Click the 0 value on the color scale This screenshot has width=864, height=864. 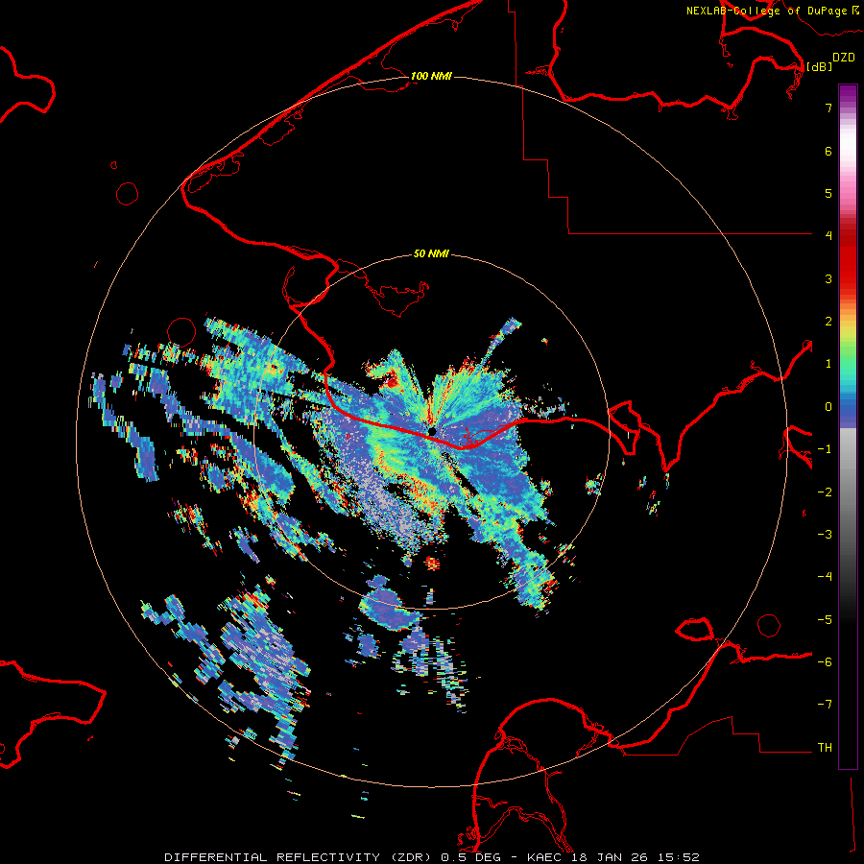(828, 407)
